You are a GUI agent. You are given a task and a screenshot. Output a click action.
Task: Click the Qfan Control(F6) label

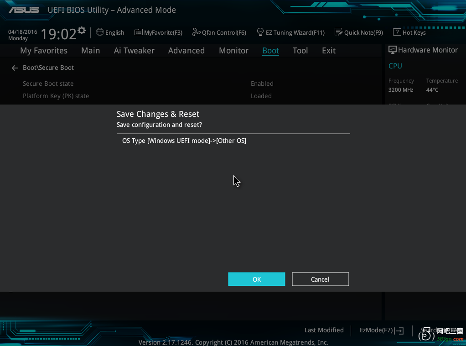tap(224, 33)
